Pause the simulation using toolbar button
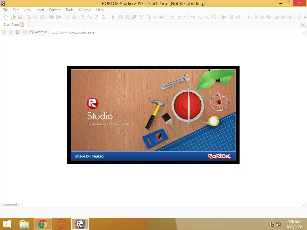 coord(231,17)
